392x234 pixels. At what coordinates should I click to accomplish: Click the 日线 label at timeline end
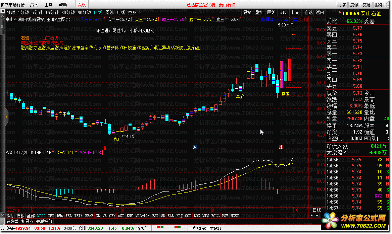click(317, 210)
